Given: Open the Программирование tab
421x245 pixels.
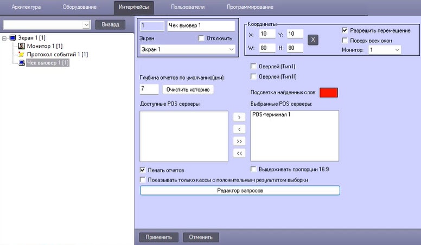Looking at the screenshot, I should [x=250, y=7].
